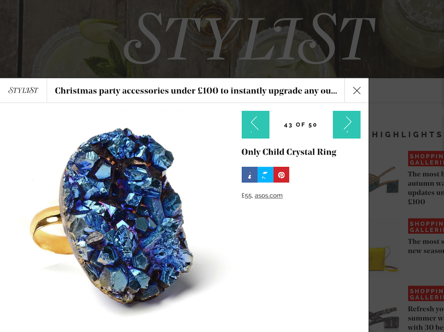Click the small Stylist logo in gallery header
Viewport: 444px width, 332px height.
[x=23, y=90]
